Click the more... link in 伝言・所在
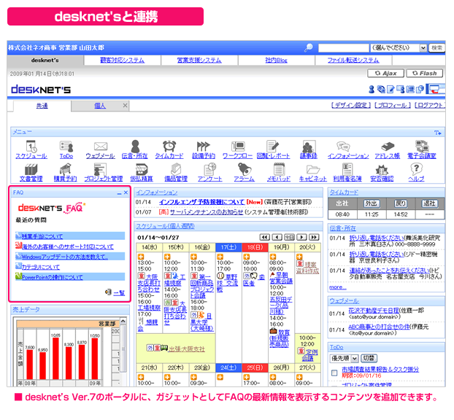454x420 pixels. click(x=338, y=287)
